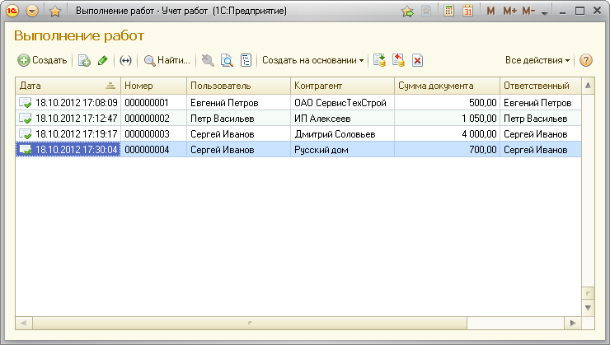Click the M+ memory add button

[510, 11]
